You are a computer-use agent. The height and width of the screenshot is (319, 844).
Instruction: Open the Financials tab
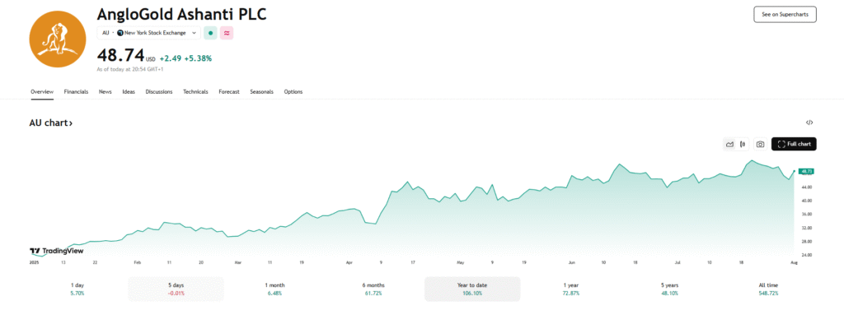(x=76, y=92)
